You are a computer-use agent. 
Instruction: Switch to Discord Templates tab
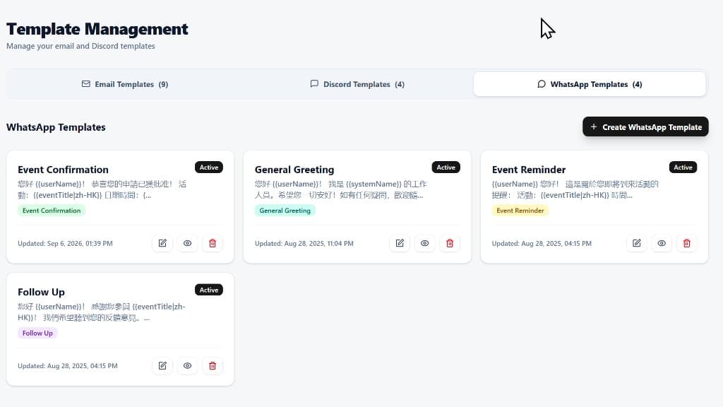click(x=357, y=84)
